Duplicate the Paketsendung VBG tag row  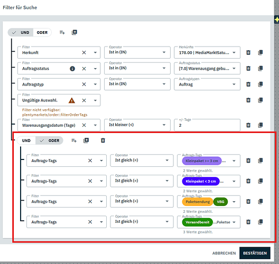pos(261,201)
